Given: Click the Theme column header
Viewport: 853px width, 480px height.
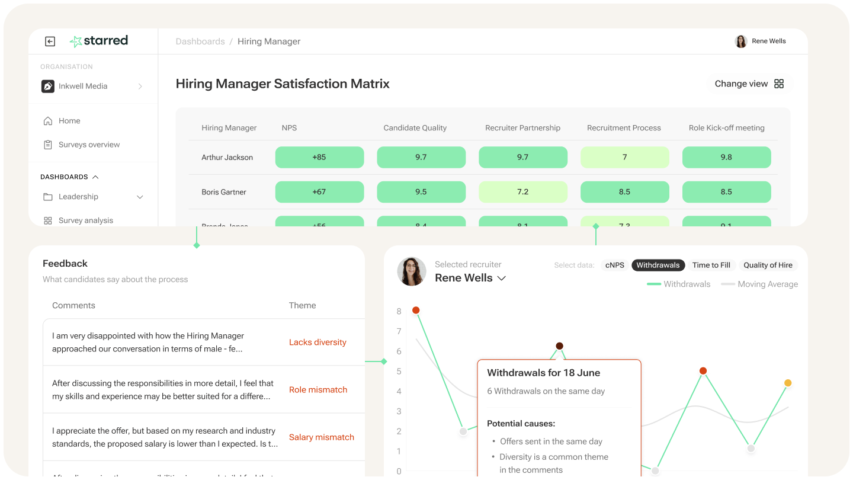Looking at the screenshot, I should click(302, 306).
